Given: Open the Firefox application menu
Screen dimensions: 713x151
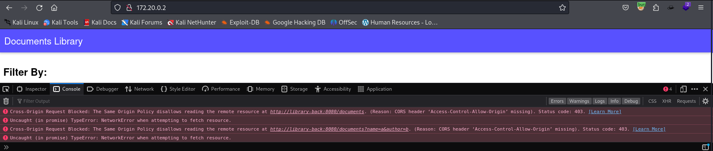Looking at the screenshot, I should (701, 7).
